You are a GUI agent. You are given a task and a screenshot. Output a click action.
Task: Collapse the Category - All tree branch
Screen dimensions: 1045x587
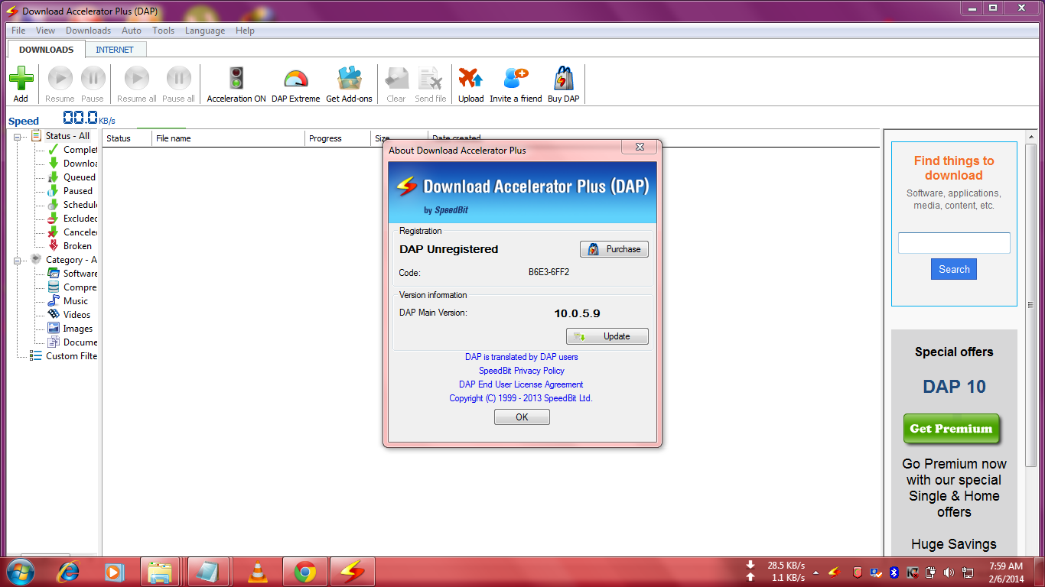[x=17, y=259]
